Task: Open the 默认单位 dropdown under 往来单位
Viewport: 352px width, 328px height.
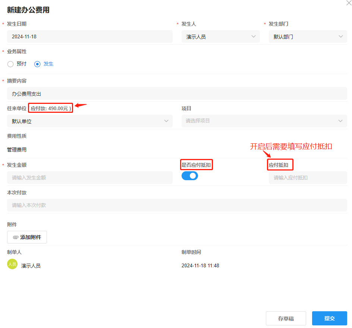Action: point(89,121)
